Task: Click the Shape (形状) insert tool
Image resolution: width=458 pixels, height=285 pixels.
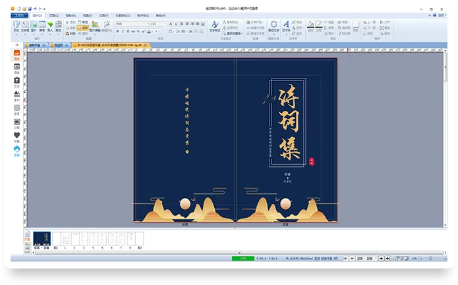Action: (x=16, y=26)
